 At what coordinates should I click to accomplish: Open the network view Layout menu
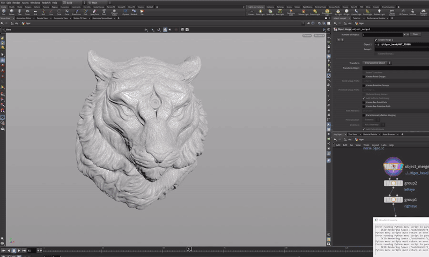click(375, 145)
